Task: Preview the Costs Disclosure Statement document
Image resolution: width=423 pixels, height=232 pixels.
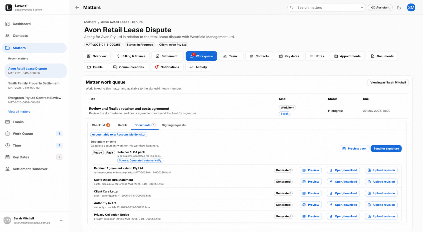Action: 311,182
